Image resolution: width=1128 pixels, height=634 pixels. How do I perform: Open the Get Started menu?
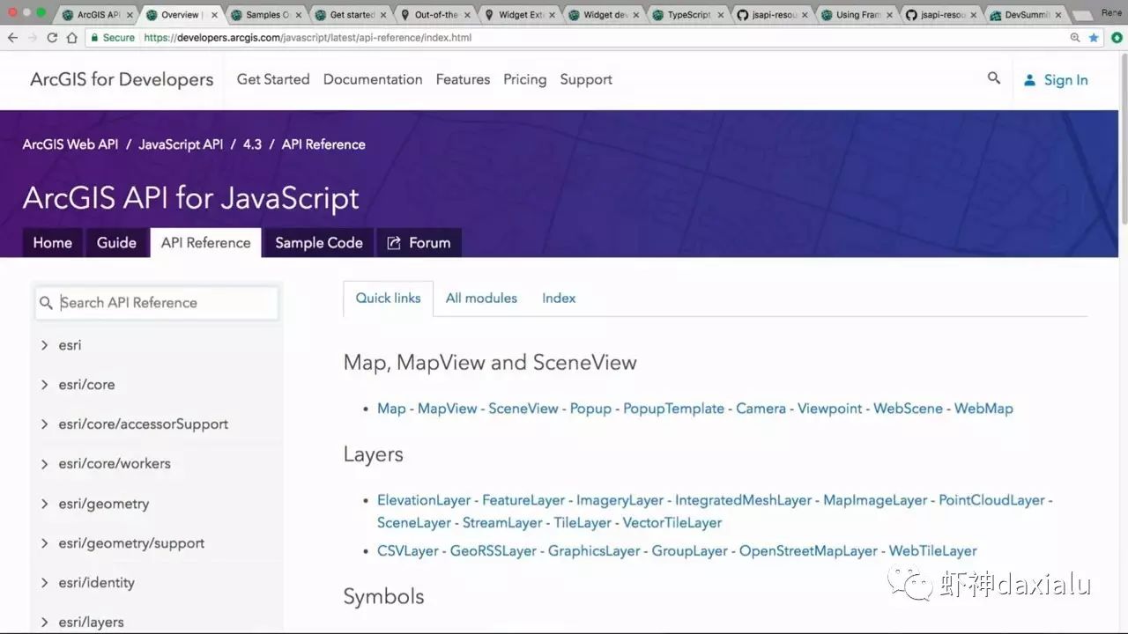[273, 79]
